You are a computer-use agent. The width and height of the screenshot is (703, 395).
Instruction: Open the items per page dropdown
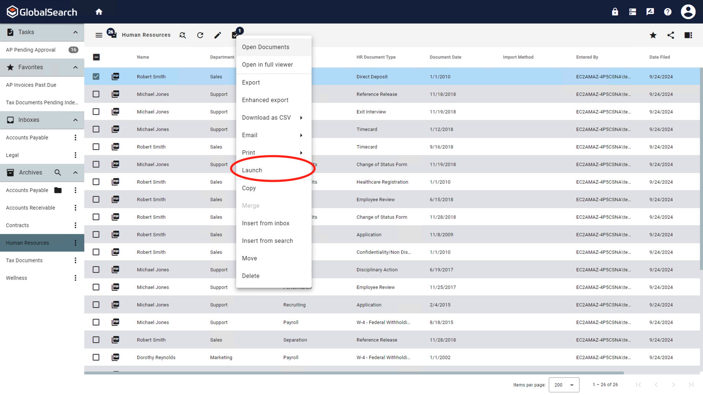(x=563, y=385)
